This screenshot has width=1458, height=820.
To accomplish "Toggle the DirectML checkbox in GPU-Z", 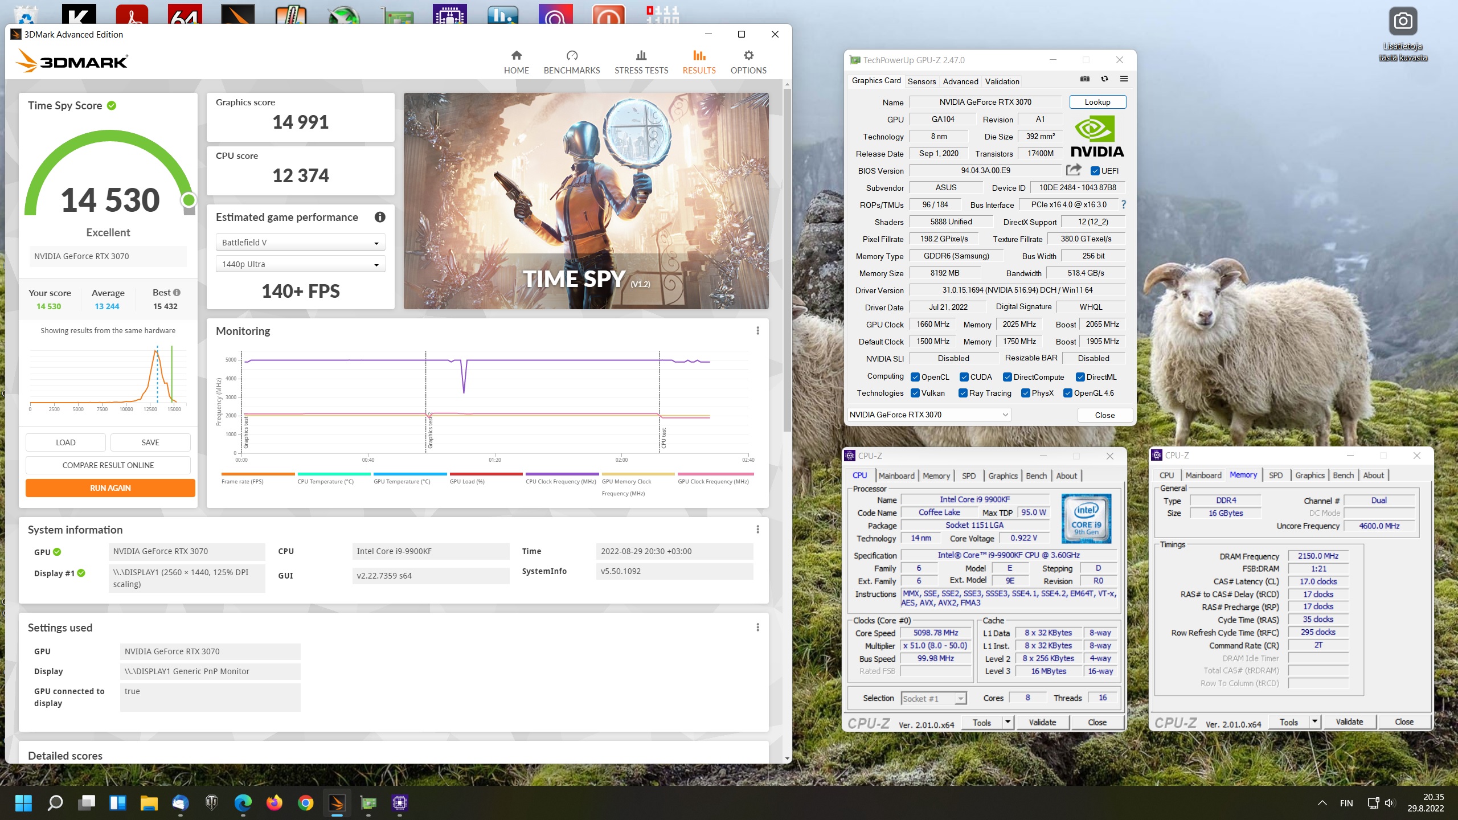I will coord(1080,377).
